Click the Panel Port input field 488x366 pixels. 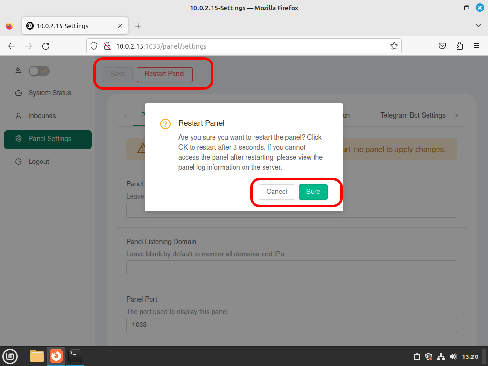coord(291,325)
